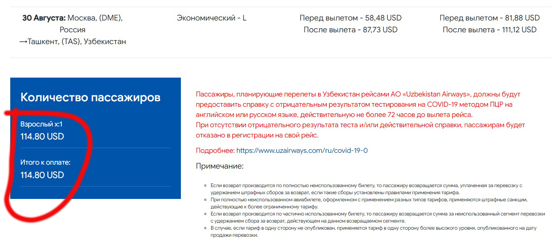This screenshot has width=558, height=247.
Task: Open the uzairways.com covid-19 link
Action: pos(302,150)
